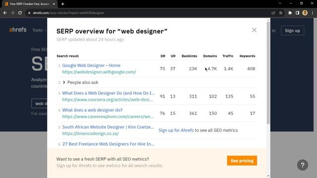Go back in browser history
The height and width of the screenshot is (178, 317).
coord(5,13)
